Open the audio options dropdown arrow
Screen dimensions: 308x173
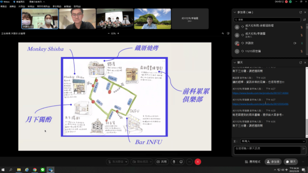[125, 162]
